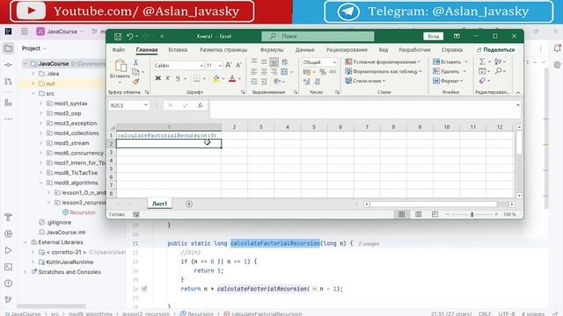The width and height of the screenshot is (563, 316).
Task: Click the Name Box showing R2C1
Action: click(x=128, y=105)
